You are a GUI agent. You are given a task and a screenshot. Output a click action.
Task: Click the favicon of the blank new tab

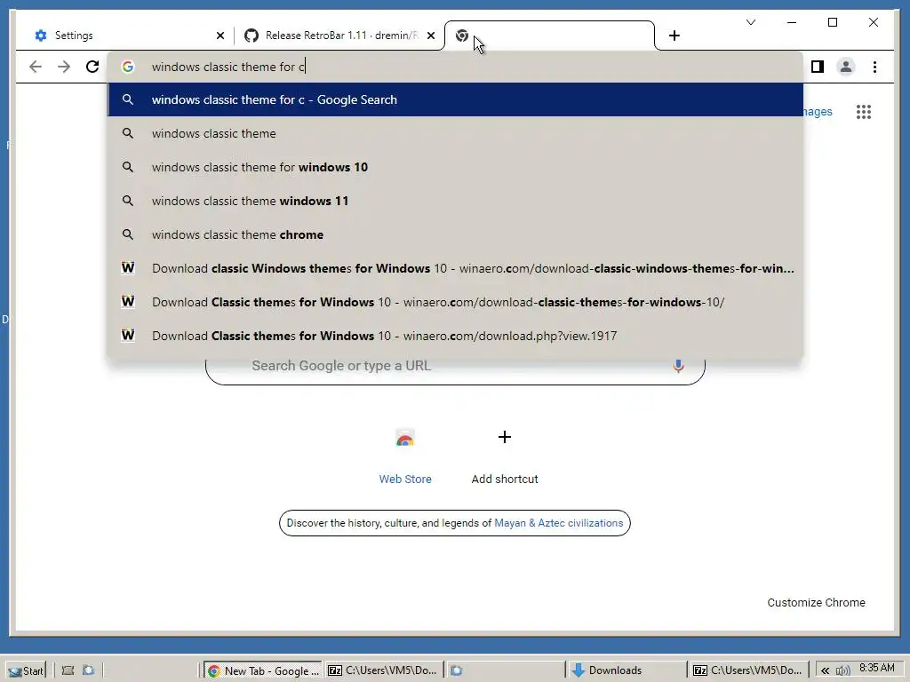click(x=462, y=36)
